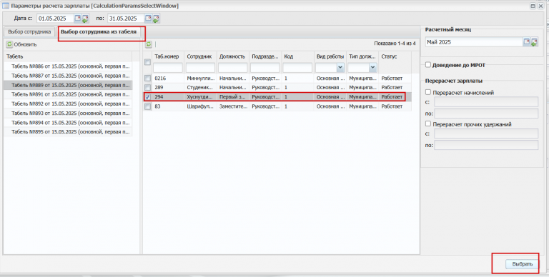Click the clear icon beside Май 2025
The width and height of the screenshot is (549, 277).
(534, 42)
